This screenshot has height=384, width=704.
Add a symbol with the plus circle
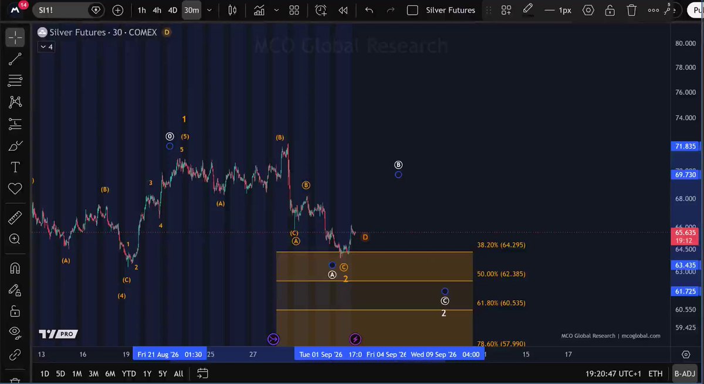tap(118, 10)
